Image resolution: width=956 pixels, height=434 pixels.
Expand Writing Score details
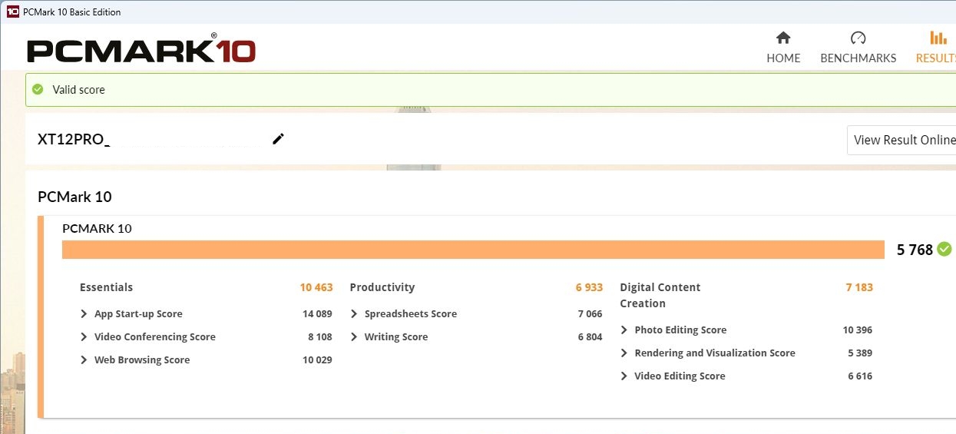[354, 336]
